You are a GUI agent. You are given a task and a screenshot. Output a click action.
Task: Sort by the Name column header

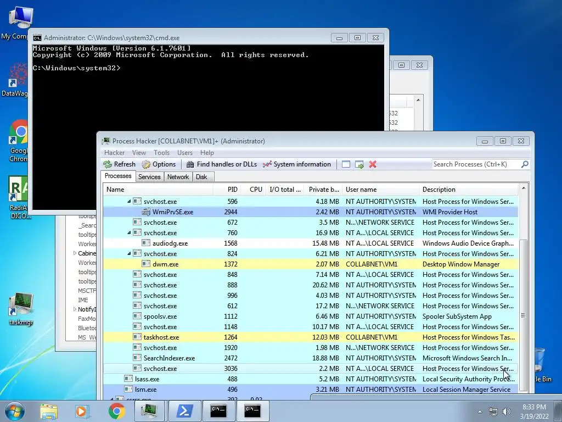[158, 190]
